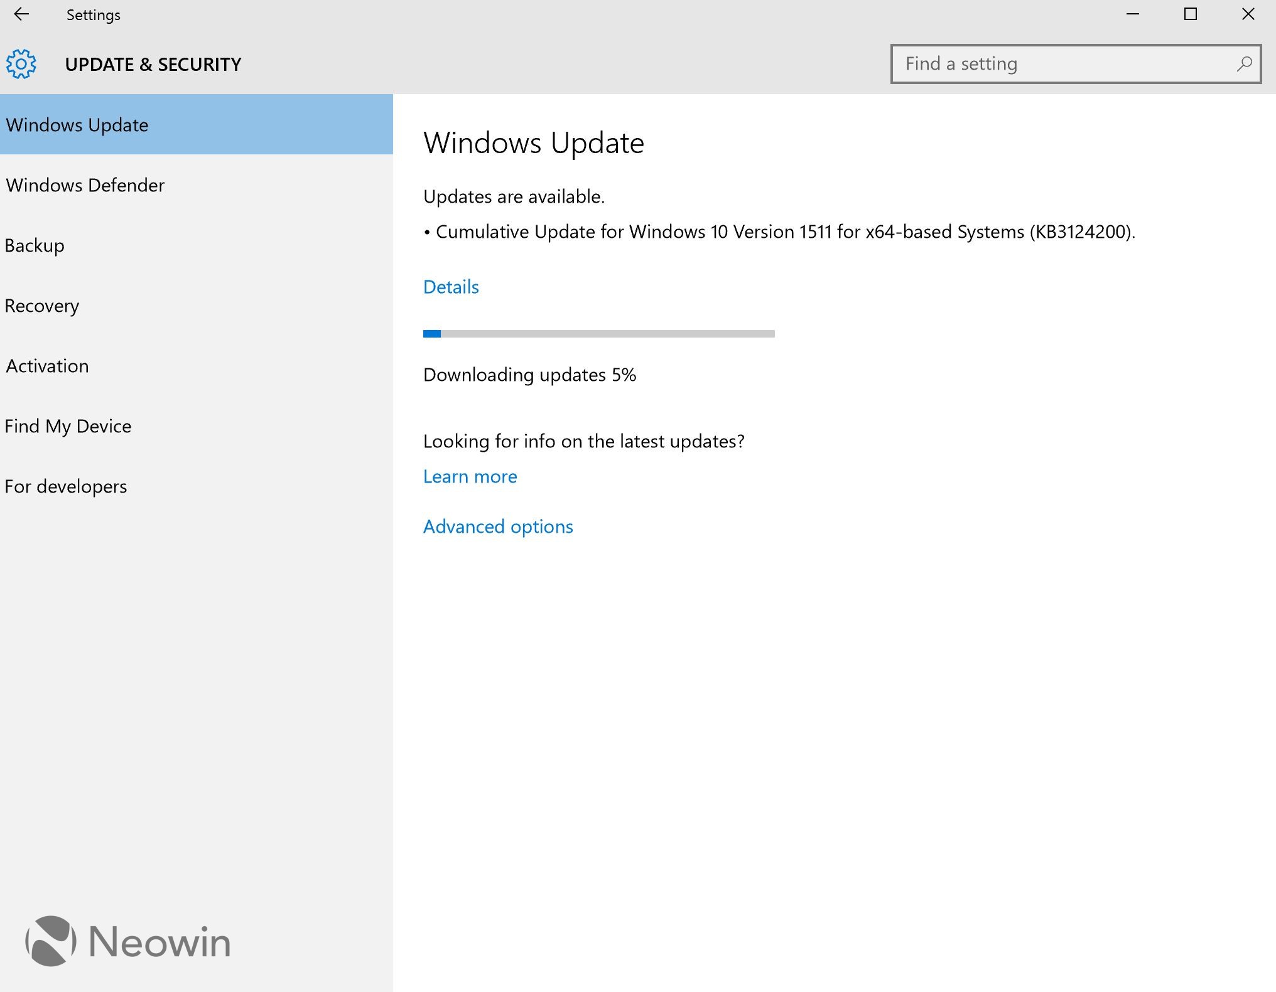Go back using the back arrow
This screenshot has height=992, width=1276.
pyautogui.click(x=21, y=14)
